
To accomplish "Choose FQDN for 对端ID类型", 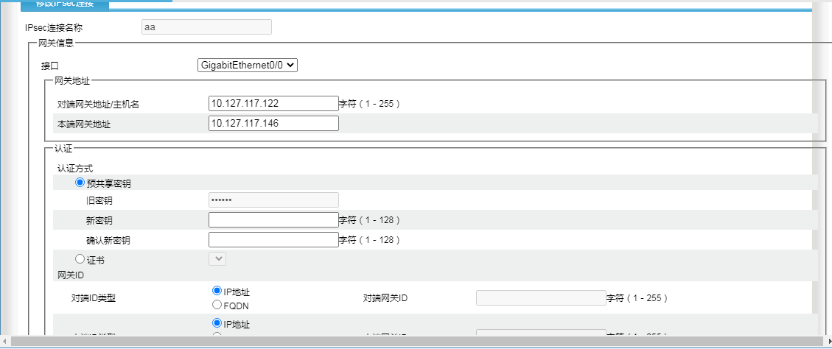I will (217, 304).
